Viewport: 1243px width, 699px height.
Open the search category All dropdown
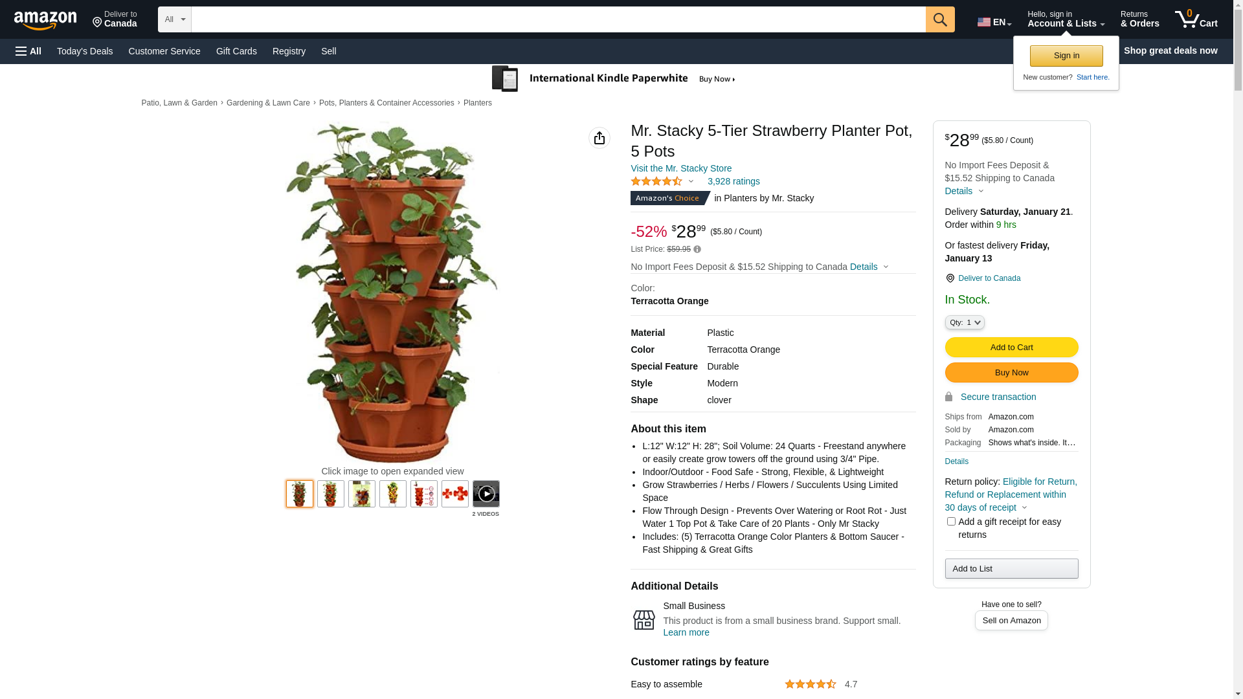pos(174,19)
